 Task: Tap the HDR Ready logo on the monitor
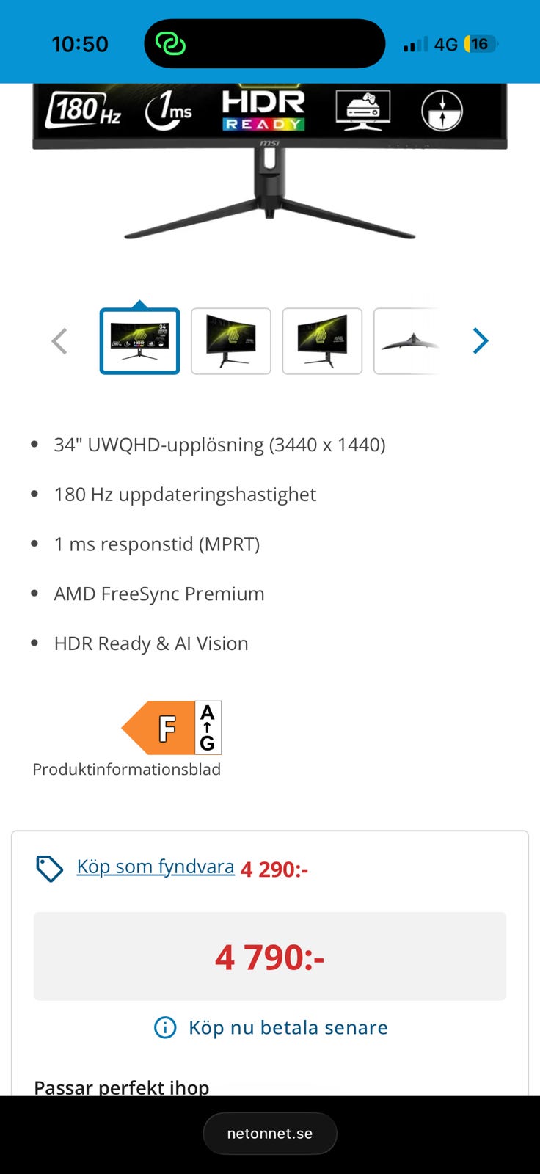pyautogui.click(x=263, y=109)
